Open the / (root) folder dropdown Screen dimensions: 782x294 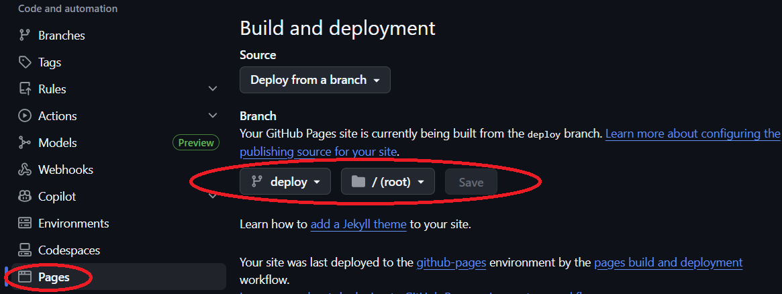(x=388, y=181)
